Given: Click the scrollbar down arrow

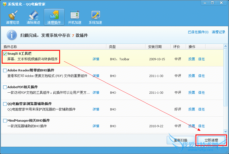Looking at the screenshot, I should tap(225, 131).
